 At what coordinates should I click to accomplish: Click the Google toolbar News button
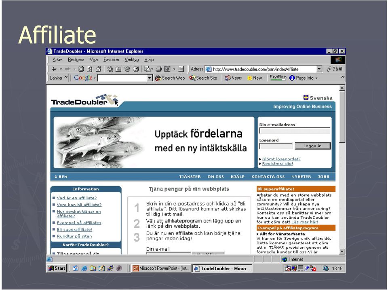click(233, 78)
